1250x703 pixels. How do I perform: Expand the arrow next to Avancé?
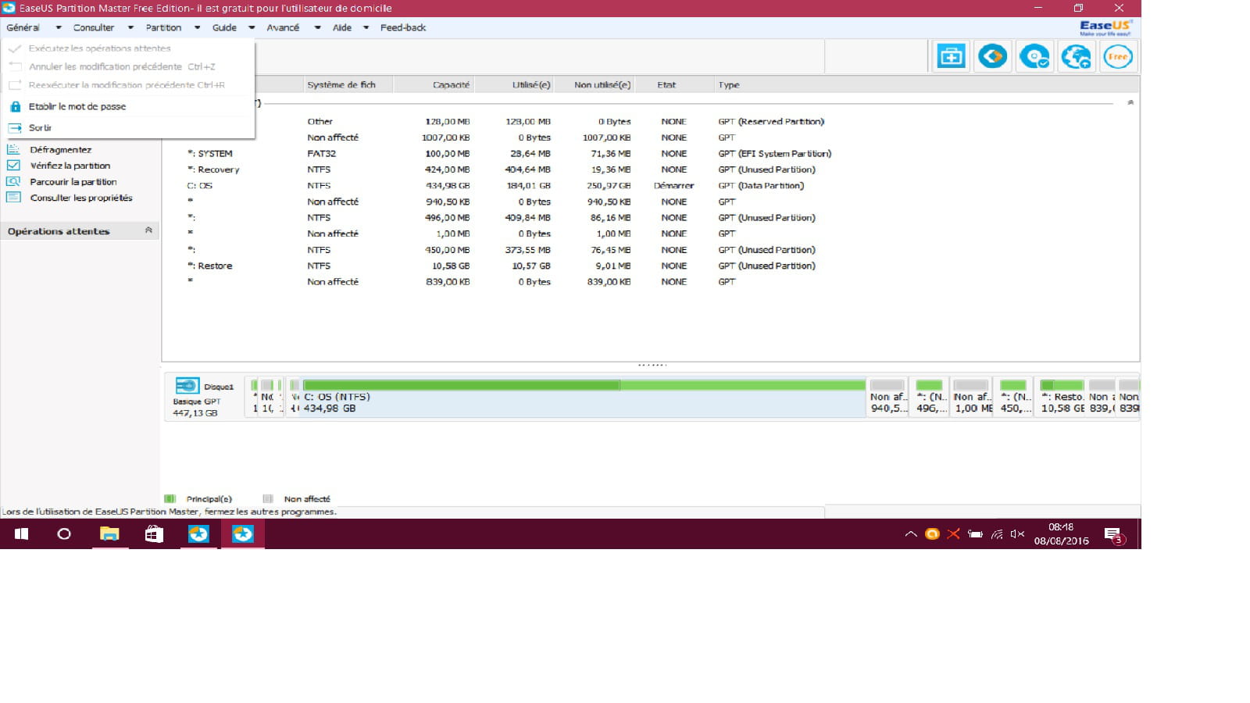317,28
